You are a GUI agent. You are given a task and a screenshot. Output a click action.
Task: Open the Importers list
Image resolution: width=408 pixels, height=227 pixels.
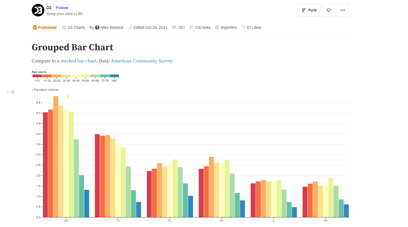click(x=226, y=27)
